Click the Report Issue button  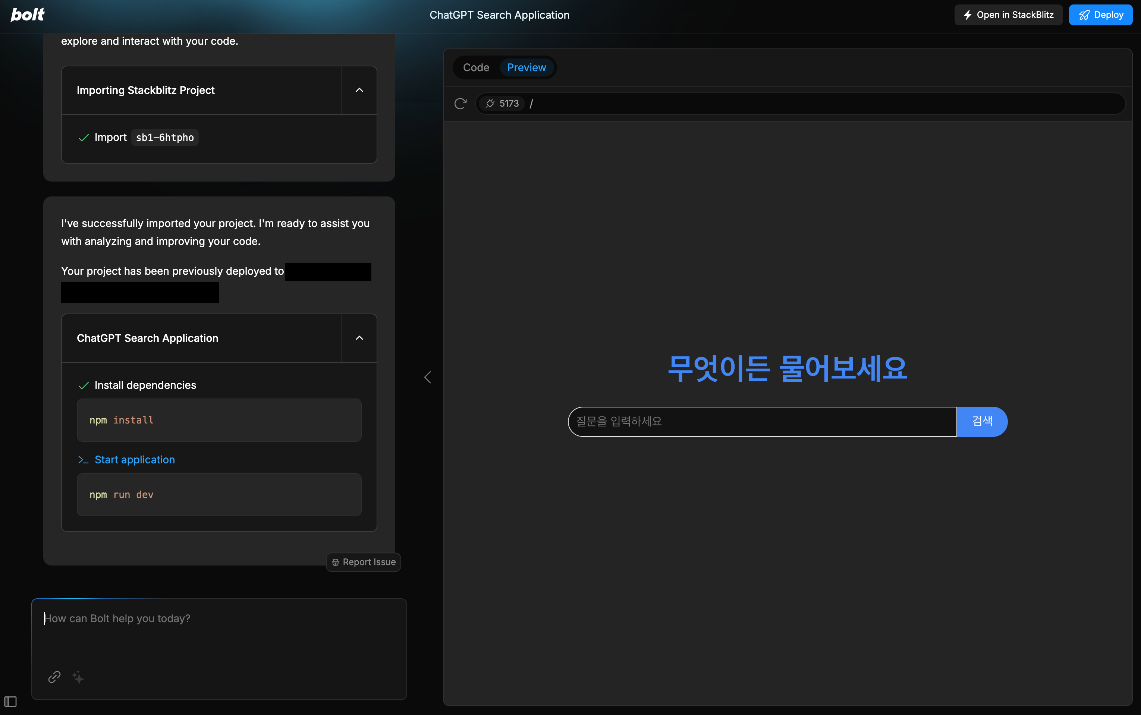pos(363,562)
